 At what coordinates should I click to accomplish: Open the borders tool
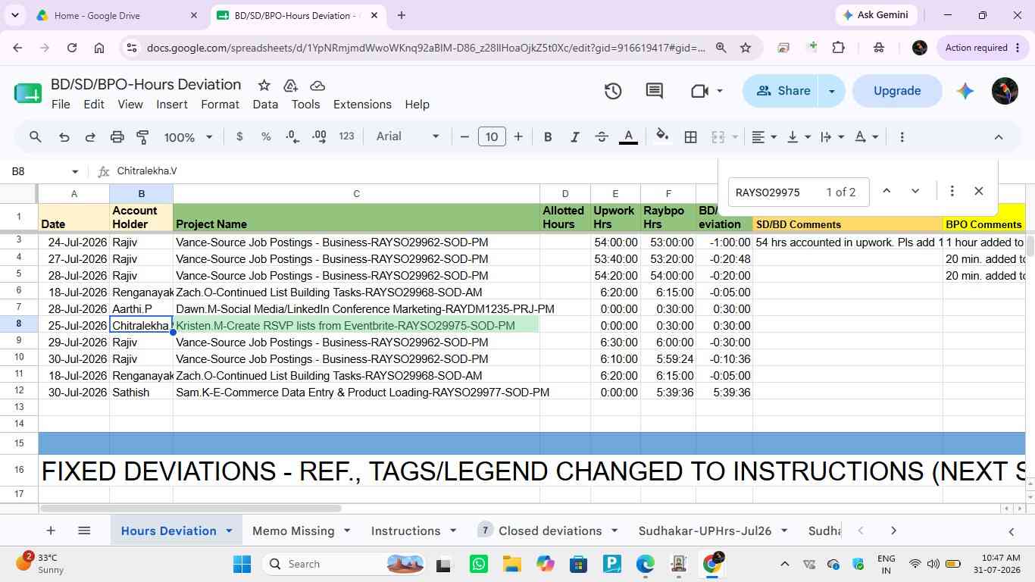tap(690, 137)
